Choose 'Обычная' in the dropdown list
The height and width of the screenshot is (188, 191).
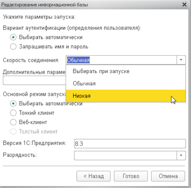click(126, 84)
